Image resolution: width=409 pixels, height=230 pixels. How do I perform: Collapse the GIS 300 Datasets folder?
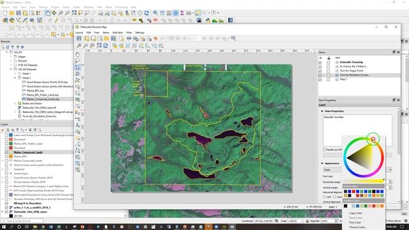point(11,70)
